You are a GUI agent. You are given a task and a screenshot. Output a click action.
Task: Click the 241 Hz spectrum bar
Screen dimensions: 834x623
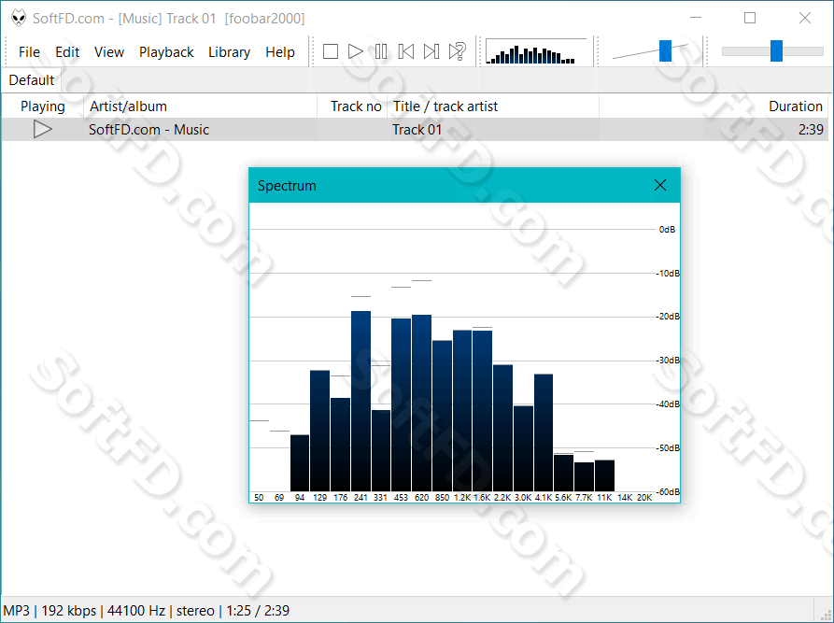point(360,401)
